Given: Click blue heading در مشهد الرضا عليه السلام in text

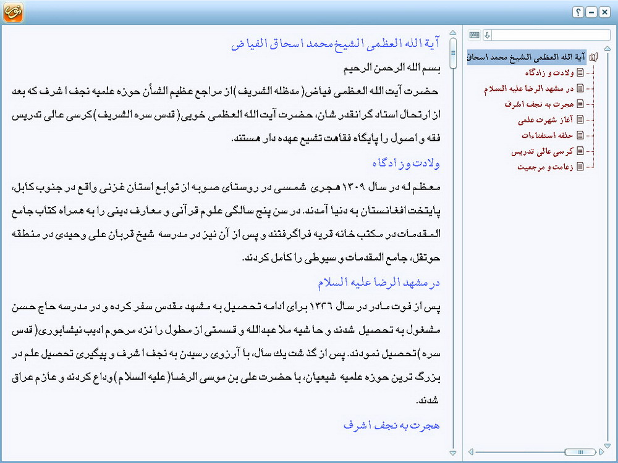Looking at the screenshot, I should click(379, 282).
